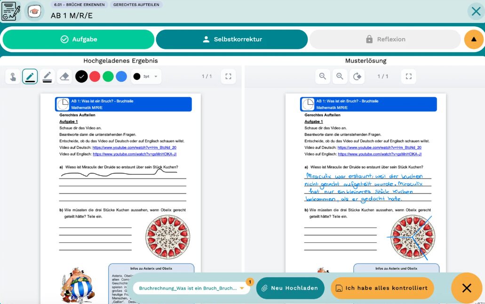Viewport: 485px width, 304px height.
Task: Close the bottom bar with orange X
Action: (x=467, y=288)
